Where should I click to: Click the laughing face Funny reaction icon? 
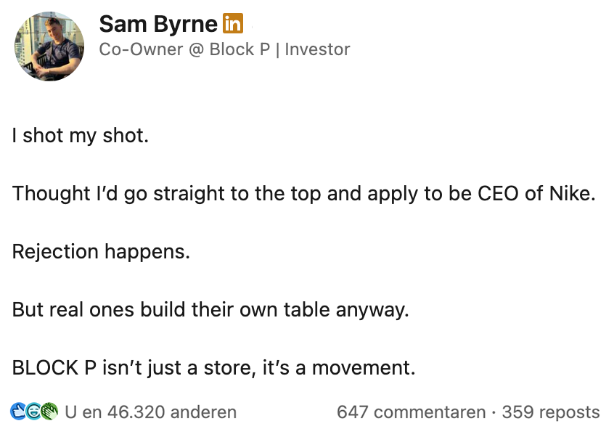pos(33,412)
